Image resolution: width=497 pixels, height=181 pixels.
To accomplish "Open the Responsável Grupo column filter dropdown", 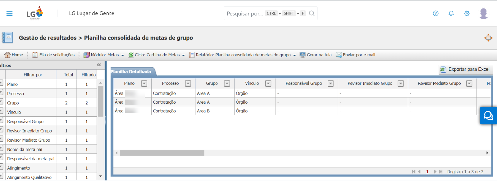I will coord(331,84).
